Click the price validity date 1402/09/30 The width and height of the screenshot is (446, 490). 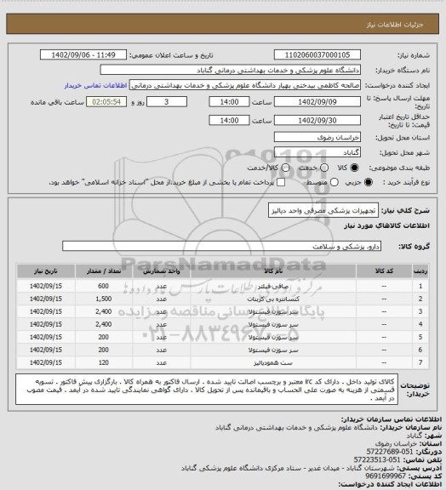tap(317, 121)
